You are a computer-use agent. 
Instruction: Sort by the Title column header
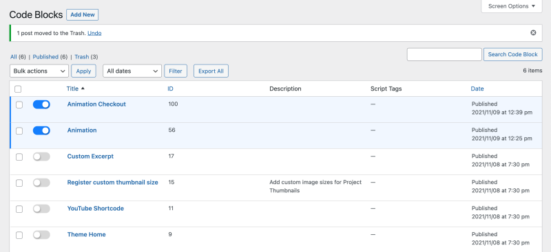coord(72,89)
